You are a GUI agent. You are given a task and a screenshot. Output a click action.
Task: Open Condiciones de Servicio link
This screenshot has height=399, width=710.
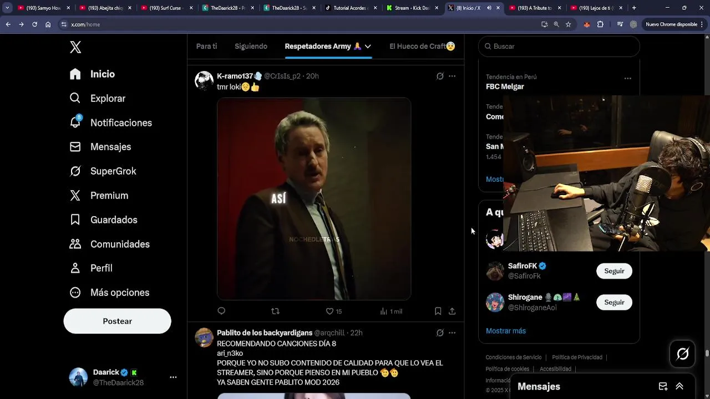pos(513,357)
